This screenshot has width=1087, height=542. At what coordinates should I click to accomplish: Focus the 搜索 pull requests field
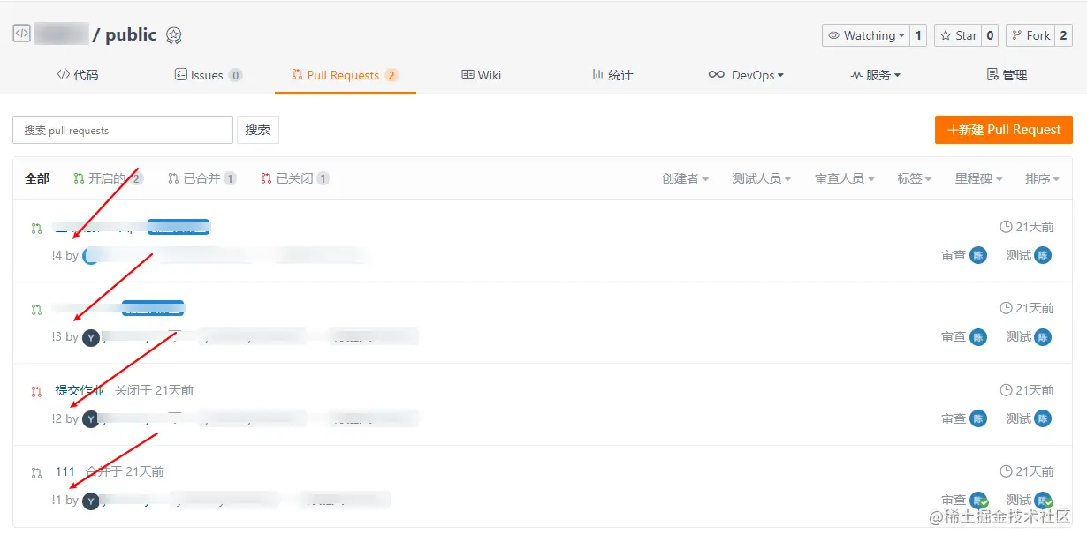123,130
